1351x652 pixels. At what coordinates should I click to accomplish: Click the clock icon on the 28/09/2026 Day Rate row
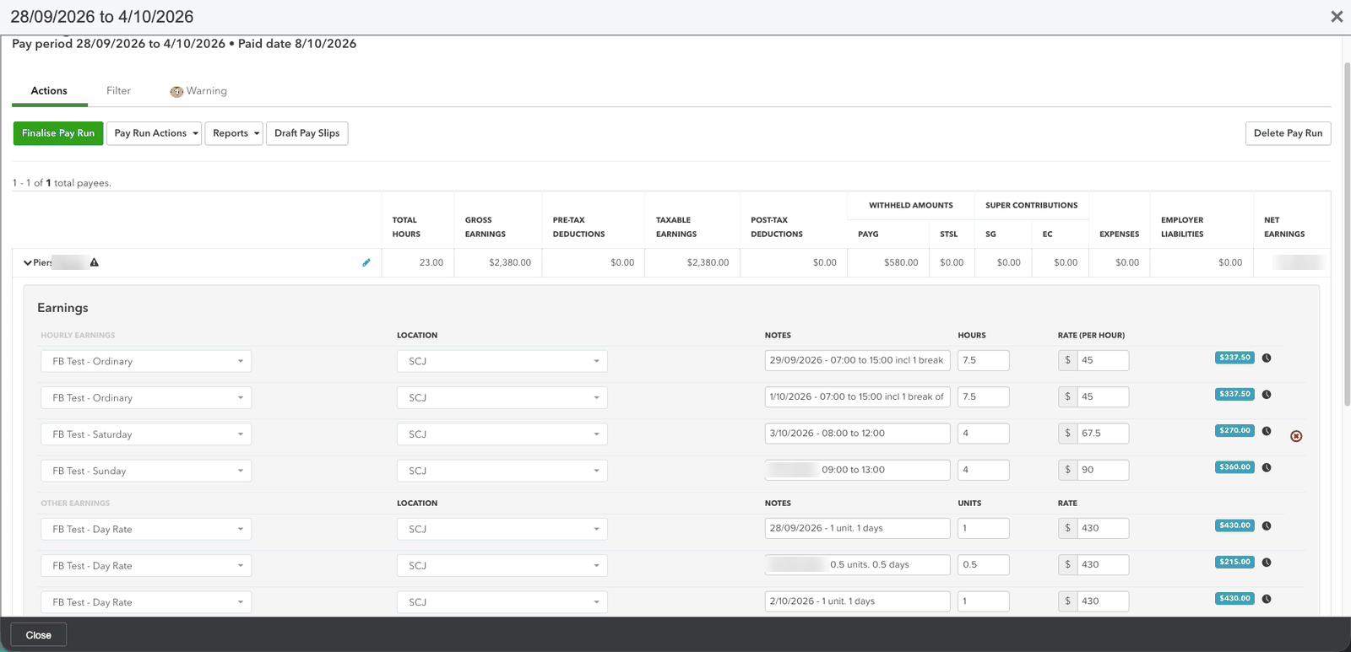[1267, 525]
